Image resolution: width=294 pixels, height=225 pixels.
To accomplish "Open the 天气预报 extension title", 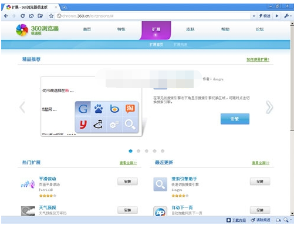I will (x=48, y=207).
